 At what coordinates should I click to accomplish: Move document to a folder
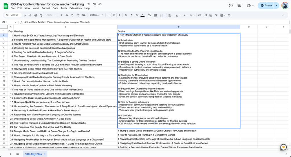point(94,4)
